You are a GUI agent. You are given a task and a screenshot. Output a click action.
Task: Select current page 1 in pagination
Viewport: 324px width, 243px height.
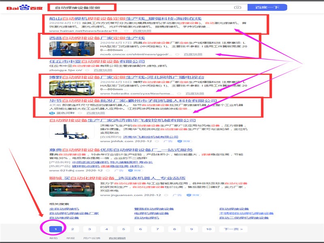[55, 229]
